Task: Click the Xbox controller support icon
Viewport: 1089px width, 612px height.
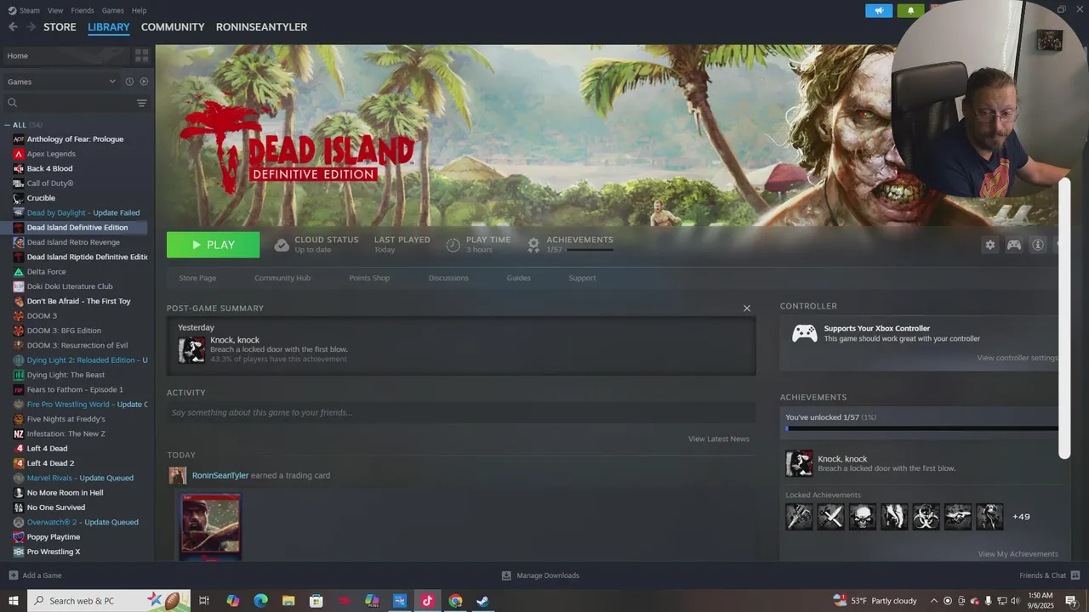Action: 805,333
